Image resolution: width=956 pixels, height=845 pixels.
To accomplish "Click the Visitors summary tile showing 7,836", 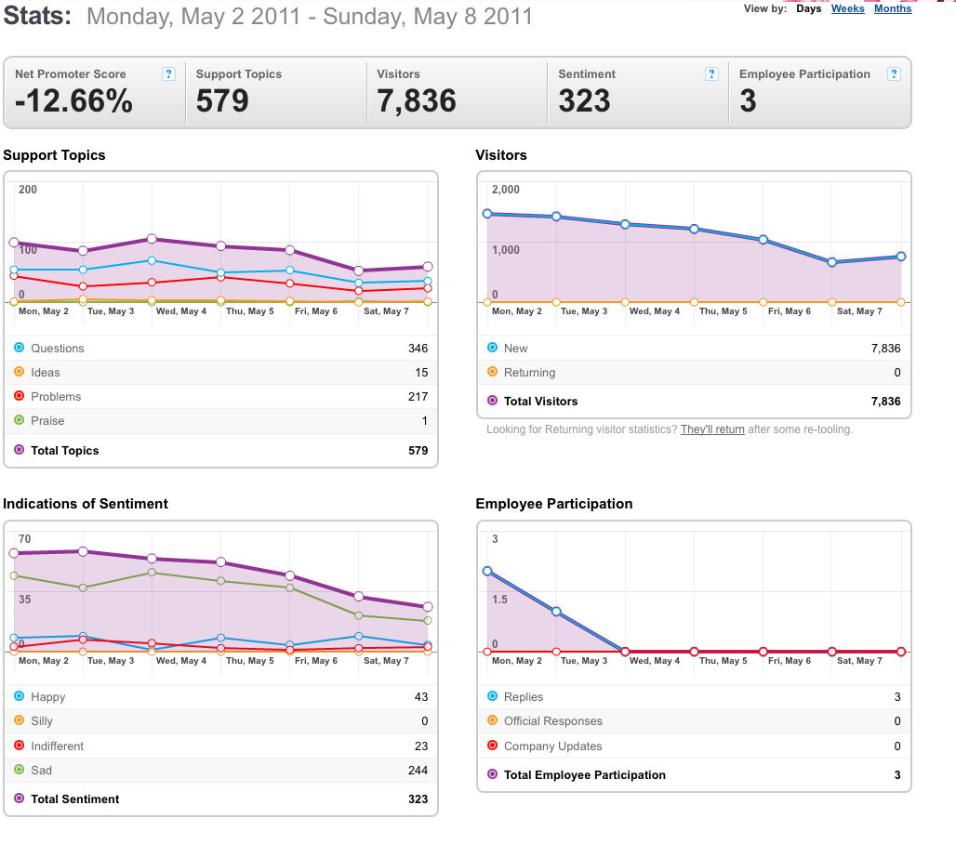I will point(457,93).
